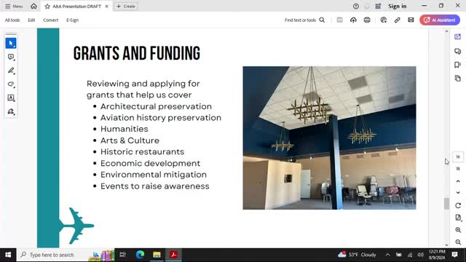466x262 pixels.
Task: Select the arrow selection tool
Action: pyautogui.click(x=11, y=44)
